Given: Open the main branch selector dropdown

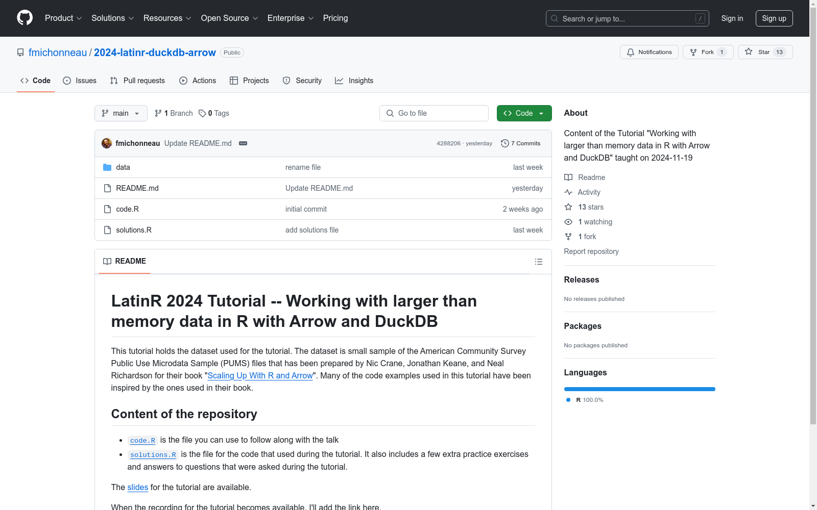Looking at the screenshot, I should [x=121, y=113].
